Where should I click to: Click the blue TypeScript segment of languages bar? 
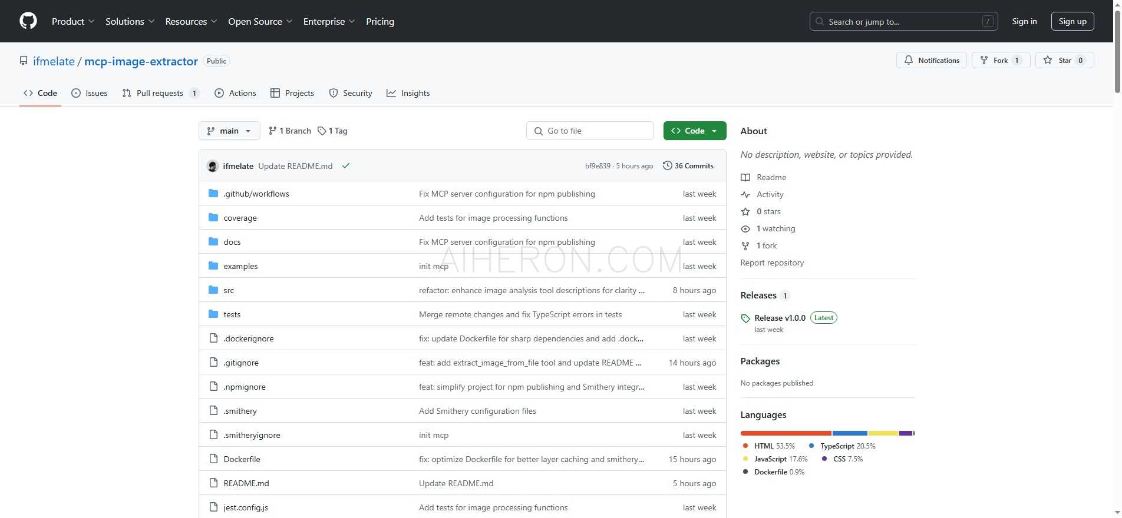[x=850, y=433]
